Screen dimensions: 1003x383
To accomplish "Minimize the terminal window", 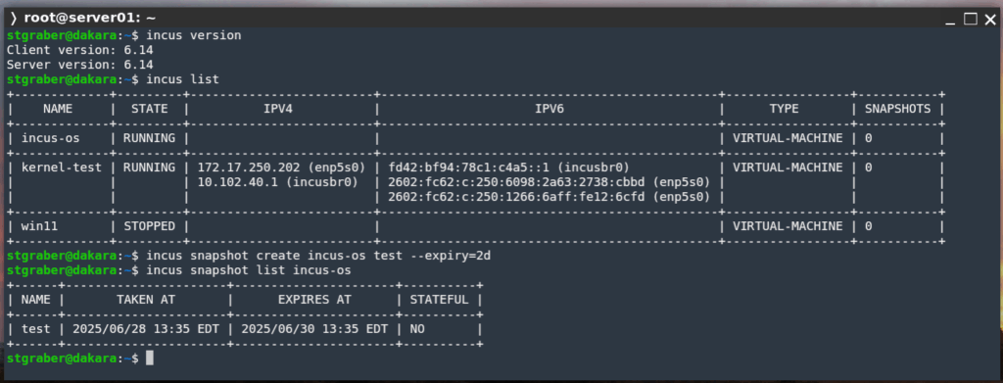I will (953, 20).
